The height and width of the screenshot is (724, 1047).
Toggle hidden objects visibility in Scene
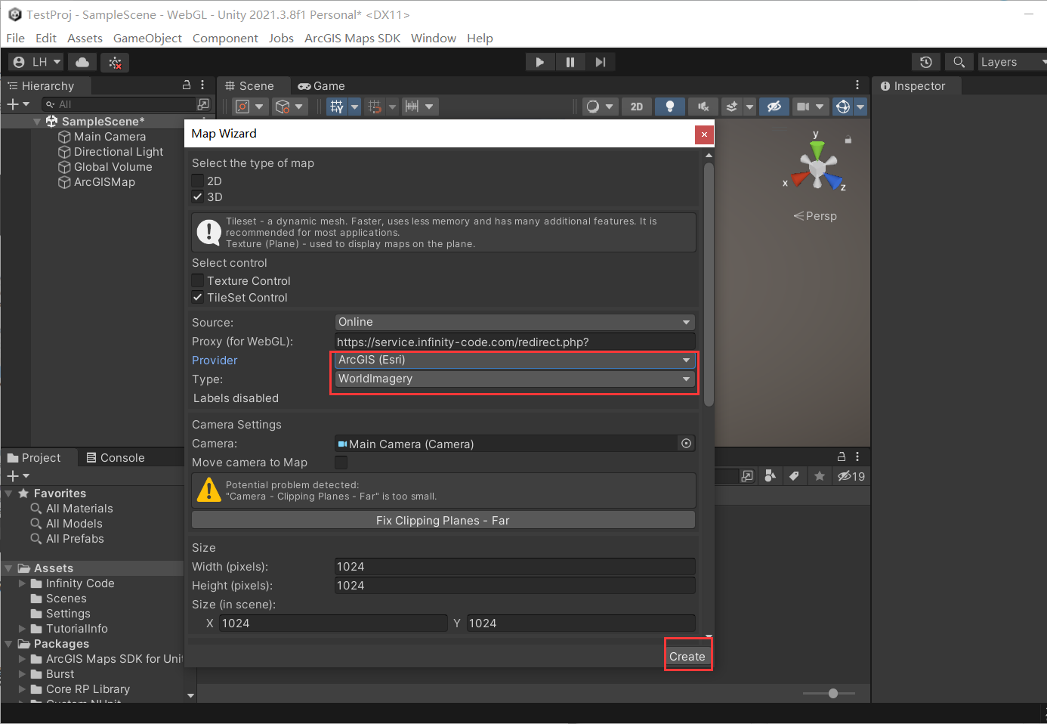[774, 107]
